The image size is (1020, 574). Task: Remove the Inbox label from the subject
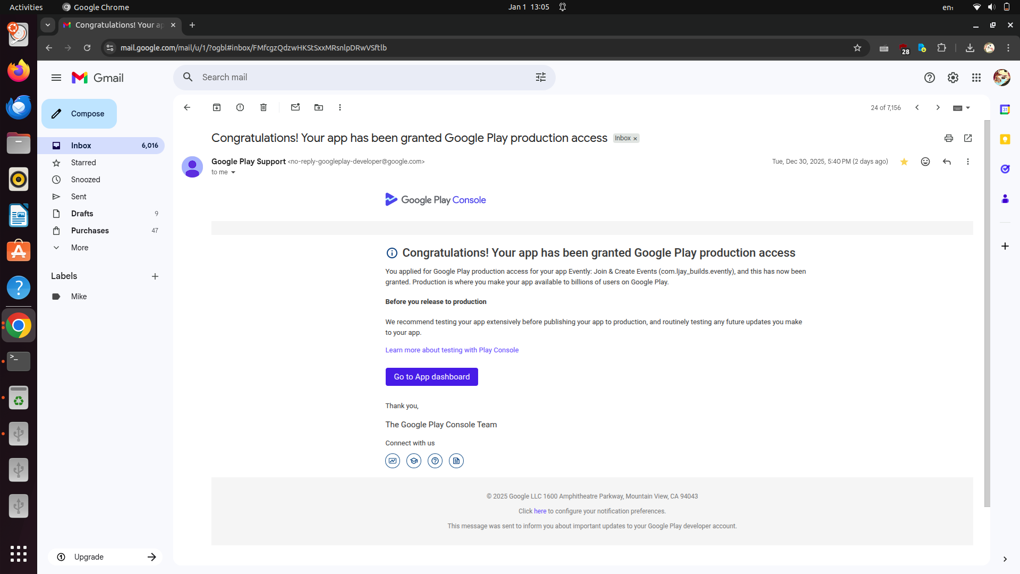pos(635,139)
